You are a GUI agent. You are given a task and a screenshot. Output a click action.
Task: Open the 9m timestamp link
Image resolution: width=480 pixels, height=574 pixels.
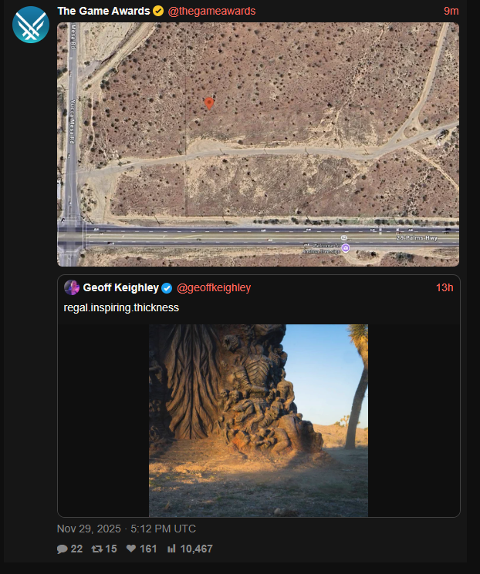(451, 11)
